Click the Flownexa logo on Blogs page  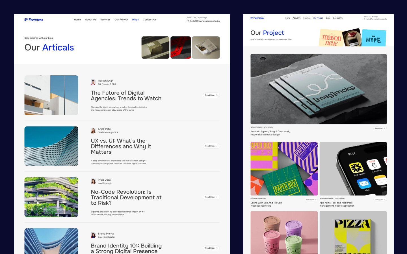(x=34, y=20)
